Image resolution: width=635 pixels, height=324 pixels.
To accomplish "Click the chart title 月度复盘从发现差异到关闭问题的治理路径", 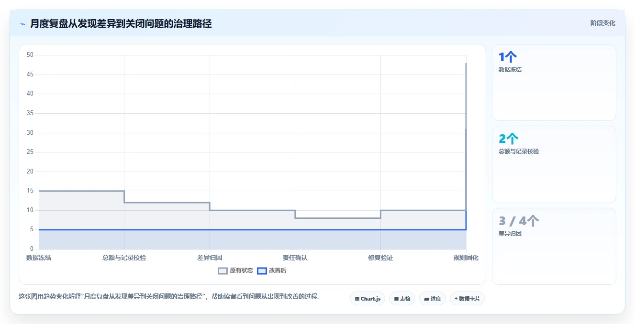I will pyautogui.click(x=121, y=23).
